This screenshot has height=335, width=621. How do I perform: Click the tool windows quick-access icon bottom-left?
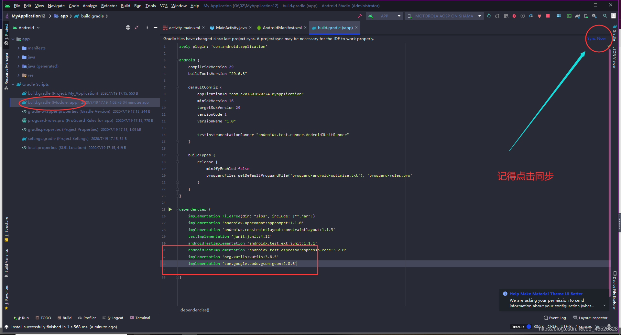click(6, 327)
